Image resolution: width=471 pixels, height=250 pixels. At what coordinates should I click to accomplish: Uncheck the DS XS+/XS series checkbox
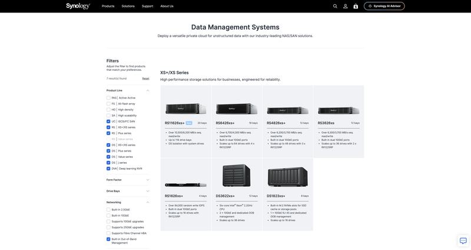108,145
